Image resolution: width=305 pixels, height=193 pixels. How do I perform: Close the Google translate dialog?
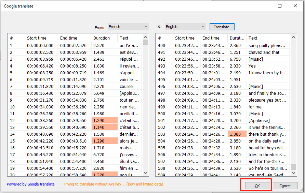[295, 6]
